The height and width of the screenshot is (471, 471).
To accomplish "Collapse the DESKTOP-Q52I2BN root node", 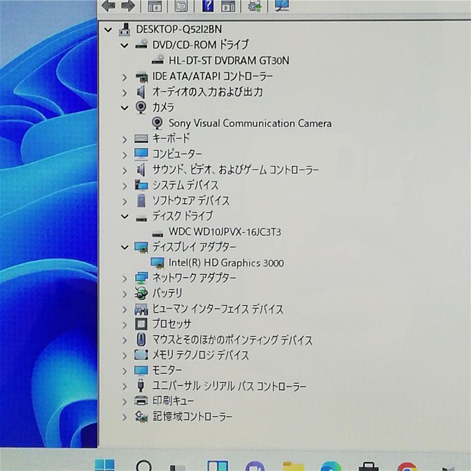I will [108, 30].
